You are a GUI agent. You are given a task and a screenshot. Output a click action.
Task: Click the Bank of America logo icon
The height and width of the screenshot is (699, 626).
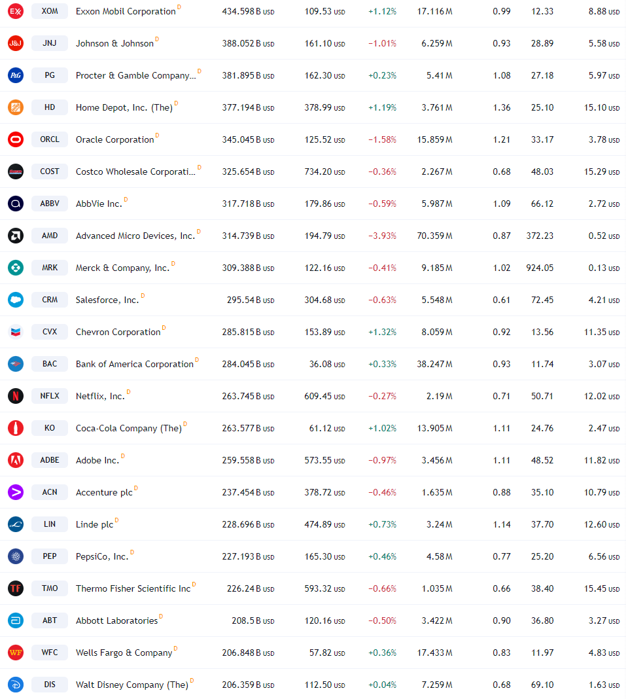16,364
